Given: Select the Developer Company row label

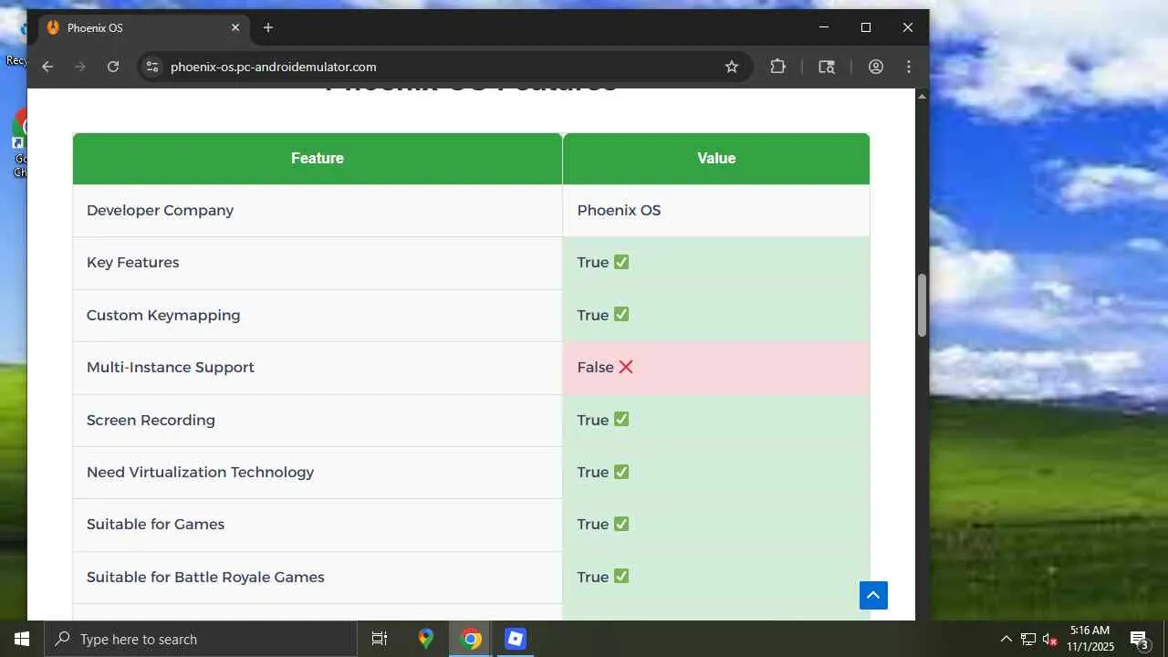Looking at the screenshot, I should pos(160,211).
